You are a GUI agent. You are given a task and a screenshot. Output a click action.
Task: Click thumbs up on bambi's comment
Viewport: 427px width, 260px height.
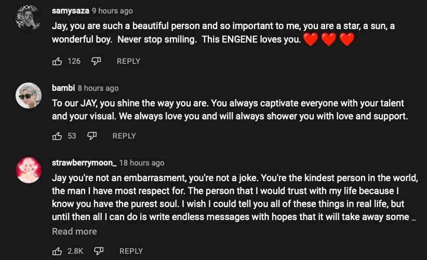coord(57,136)
